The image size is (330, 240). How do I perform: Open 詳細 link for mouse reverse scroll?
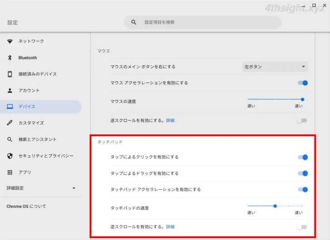170,120
